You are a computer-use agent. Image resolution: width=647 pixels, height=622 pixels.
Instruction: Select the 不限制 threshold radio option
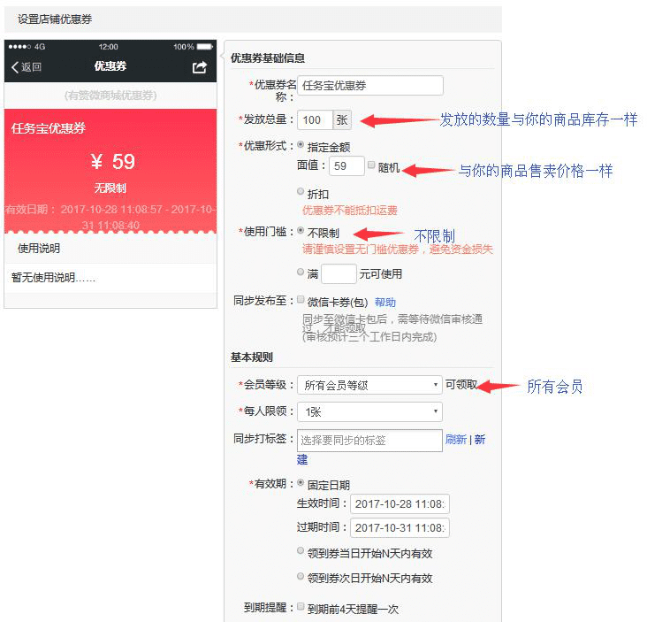[x=302, y=231]
